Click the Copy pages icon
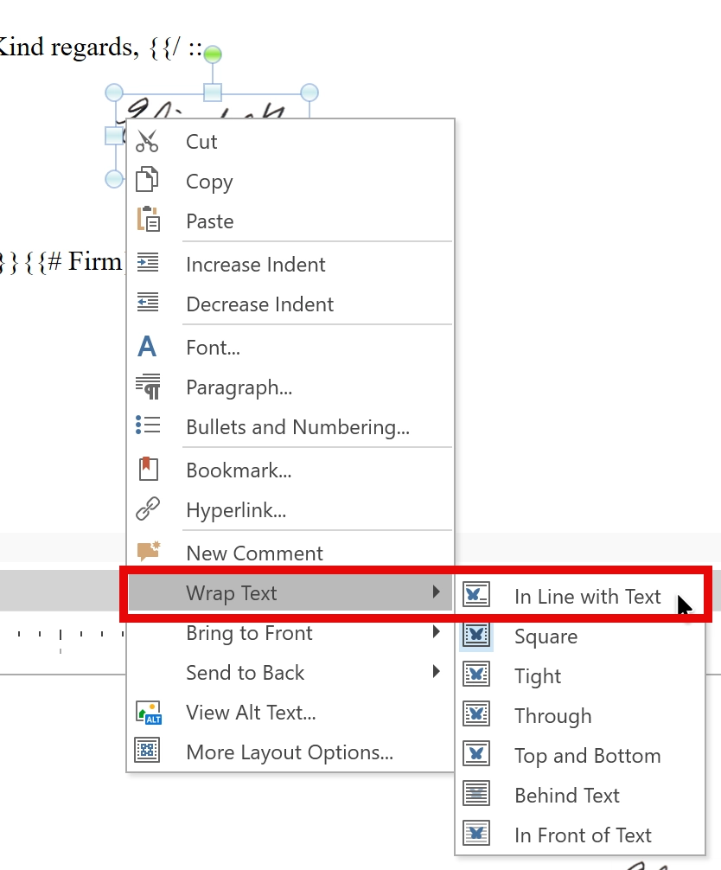The height and width of the screenshot is (870, 721). [147, 179]
